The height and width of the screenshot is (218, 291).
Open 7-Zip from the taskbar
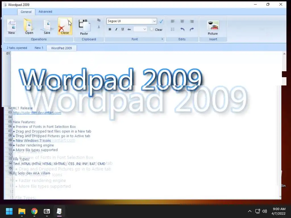47,211
